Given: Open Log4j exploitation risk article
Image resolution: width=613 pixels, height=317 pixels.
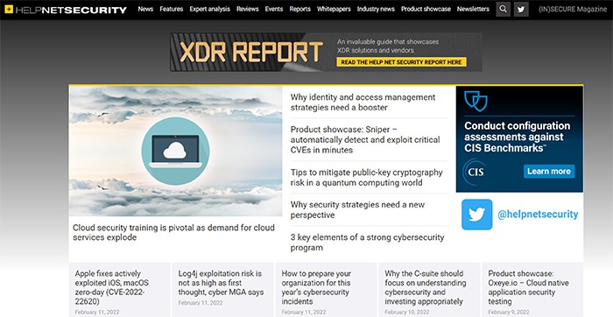Looking at the screenshot, I should 222,283.
